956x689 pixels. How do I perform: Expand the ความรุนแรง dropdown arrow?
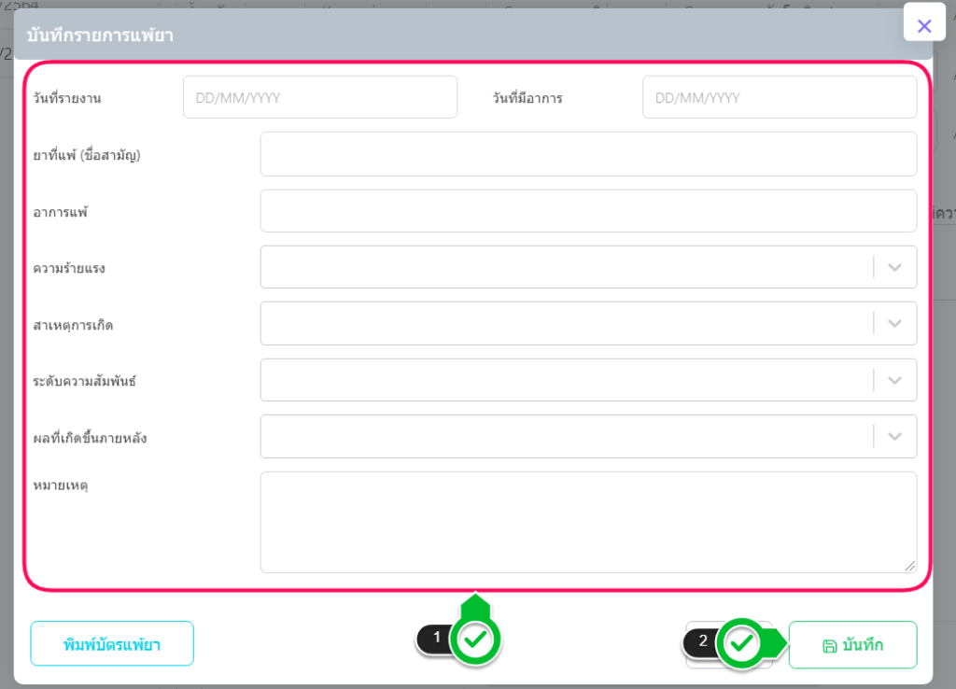click(x=894, y=267)
